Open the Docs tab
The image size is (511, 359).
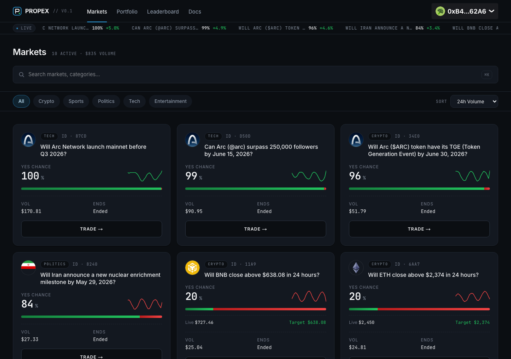[195, 12]
